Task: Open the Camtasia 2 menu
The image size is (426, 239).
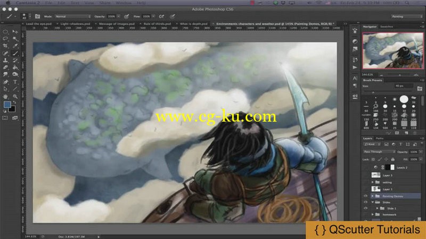Action: (28, 3)
